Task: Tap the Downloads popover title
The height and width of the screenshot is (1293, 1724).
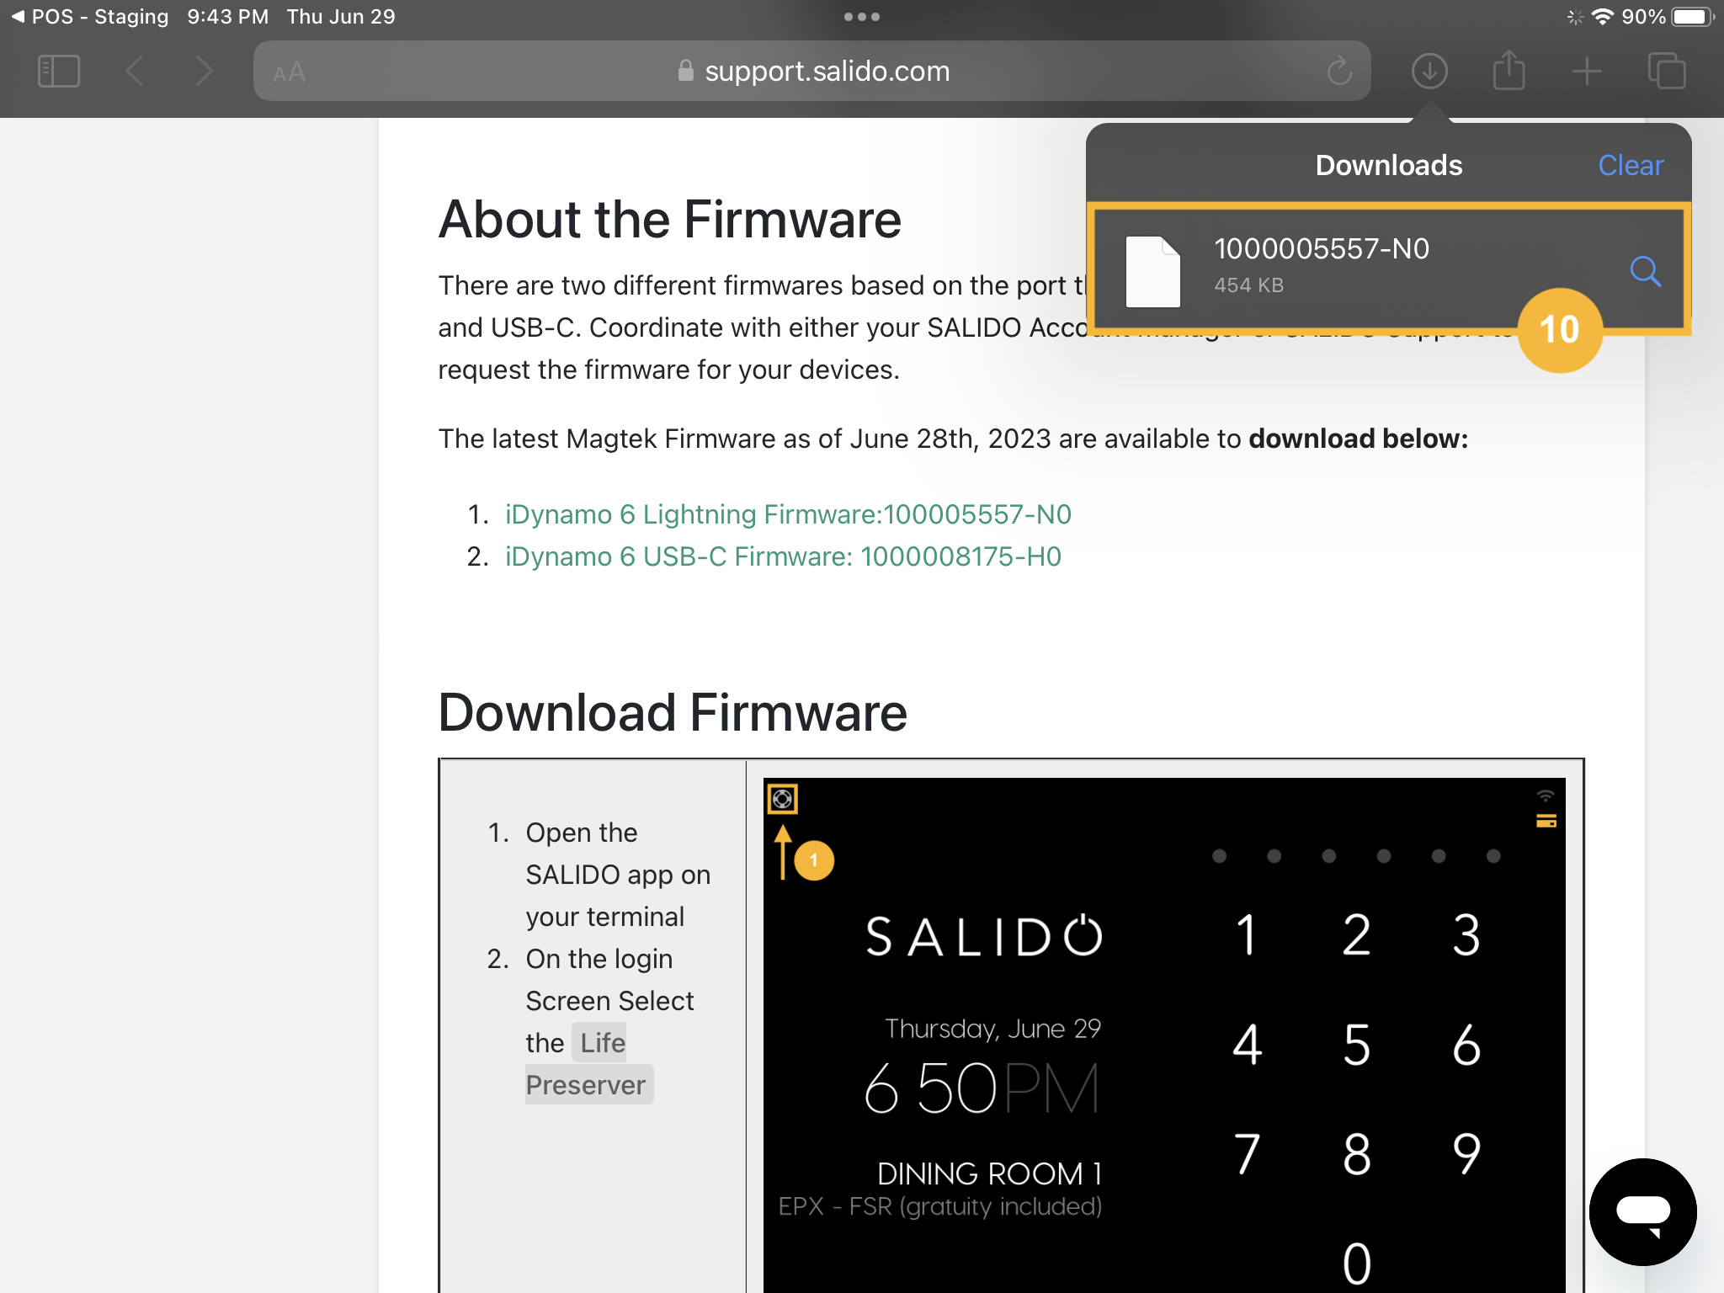Action: pyautogui.click(x=1389, y=165)
